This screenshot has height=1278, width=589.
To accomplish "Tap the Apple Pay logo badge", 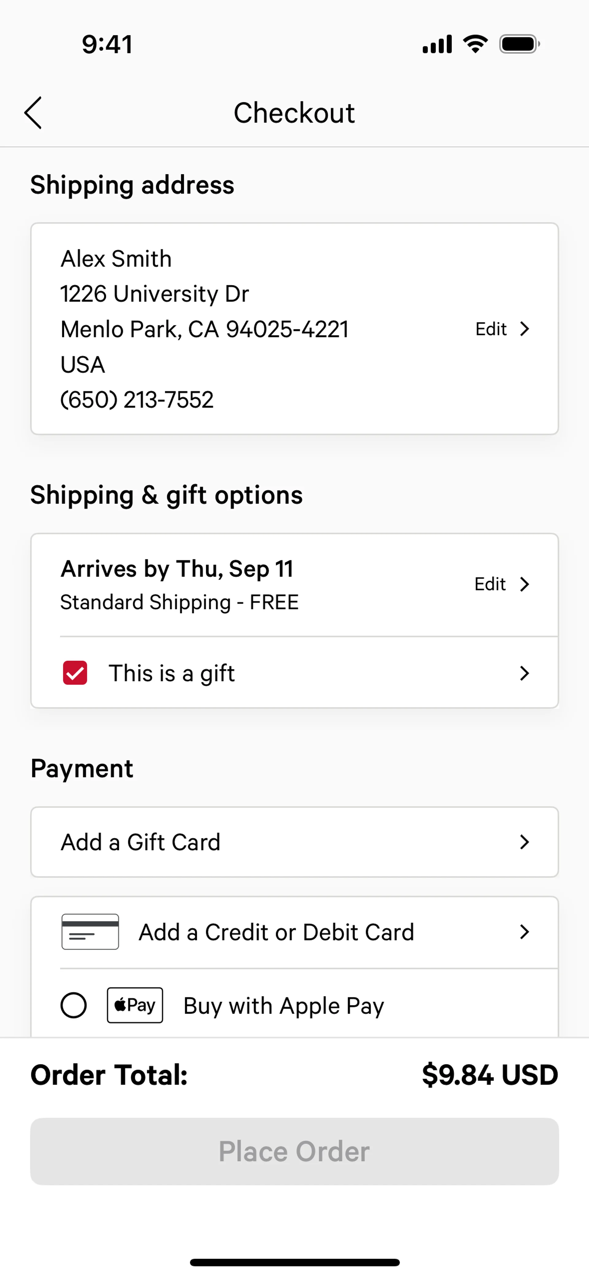I will pyautogui.click(x=135, y=1005).
